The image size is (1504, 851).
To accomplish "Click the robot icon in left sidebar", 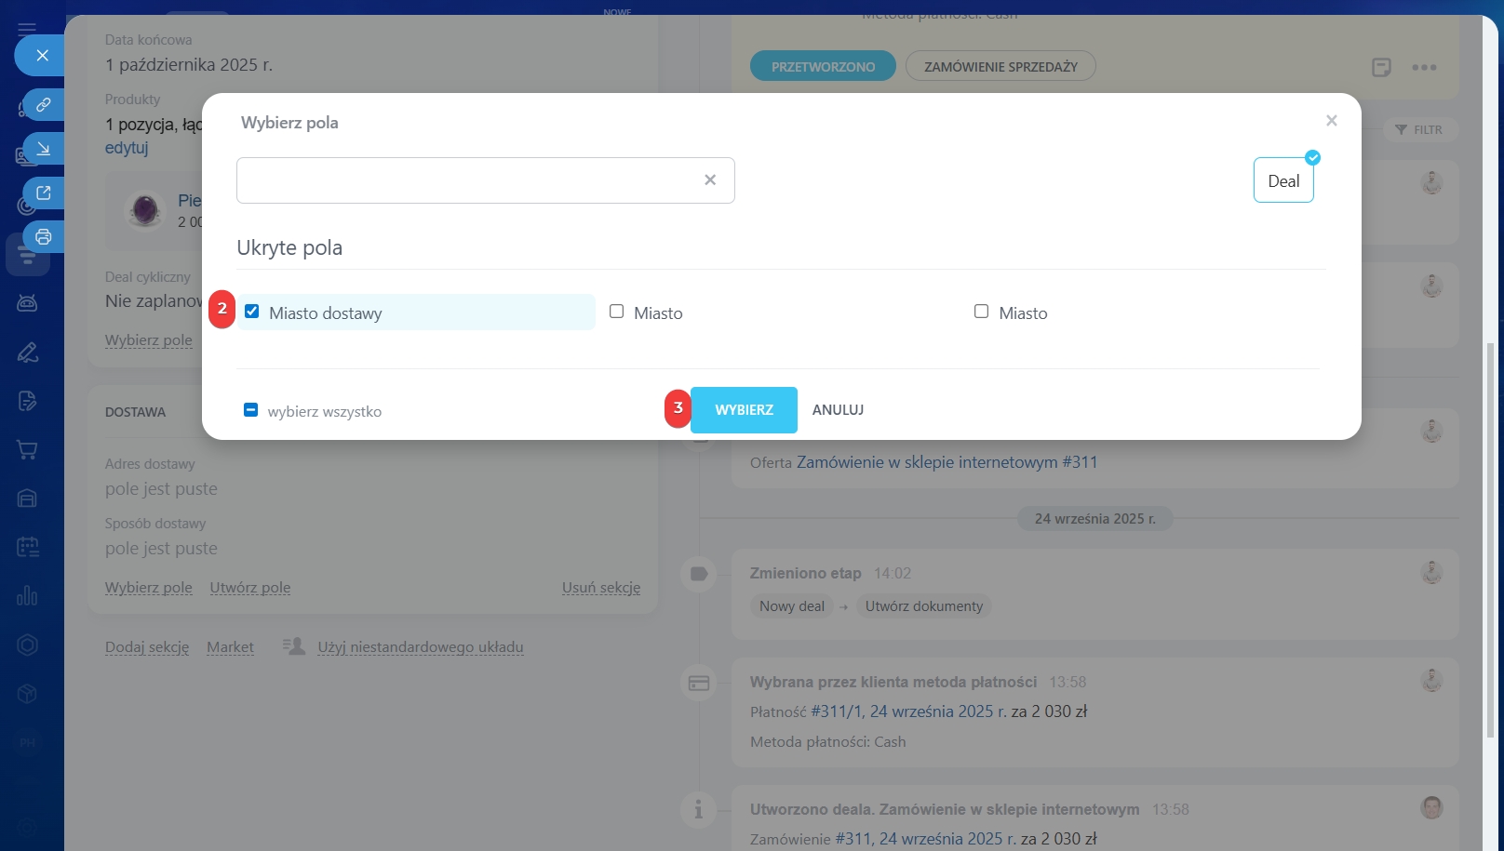I will tap(27, 303).
